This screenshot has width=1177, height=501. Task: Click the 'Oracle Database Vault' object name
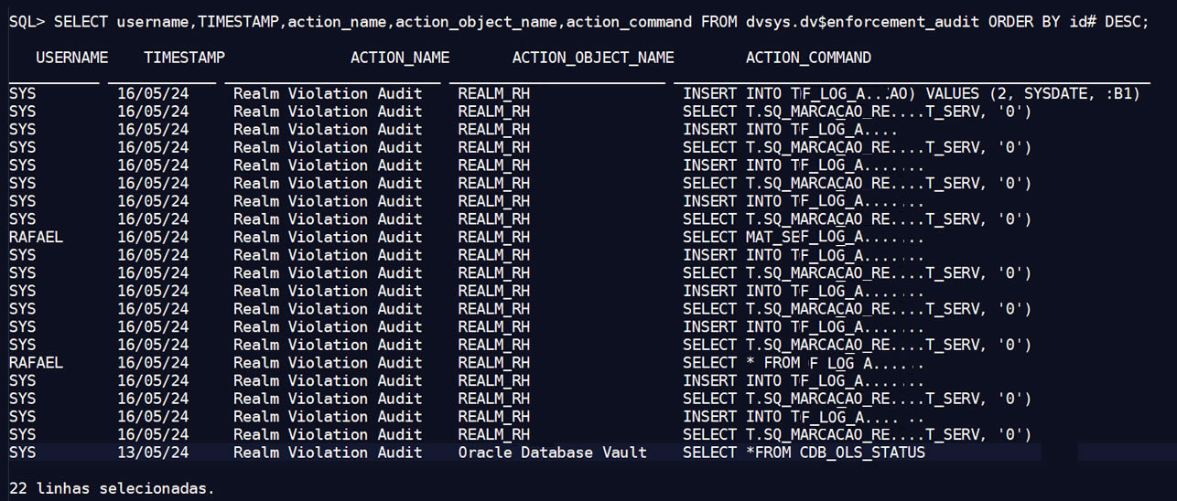click(552, 453)
